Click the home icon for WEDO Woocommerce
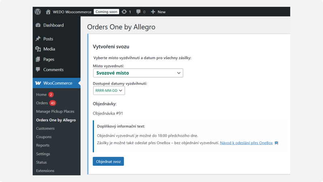323x182 pixels. coord(48,12)
